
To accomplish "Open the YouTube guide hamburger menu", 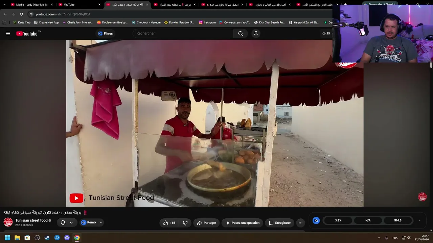I will pos(8,33).
